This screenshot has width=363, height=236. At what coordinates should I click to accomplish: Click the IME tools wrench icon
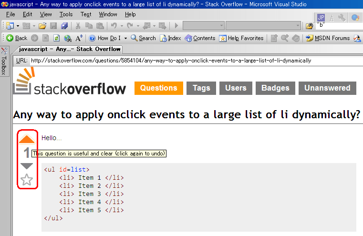click(x=342, y=18)
